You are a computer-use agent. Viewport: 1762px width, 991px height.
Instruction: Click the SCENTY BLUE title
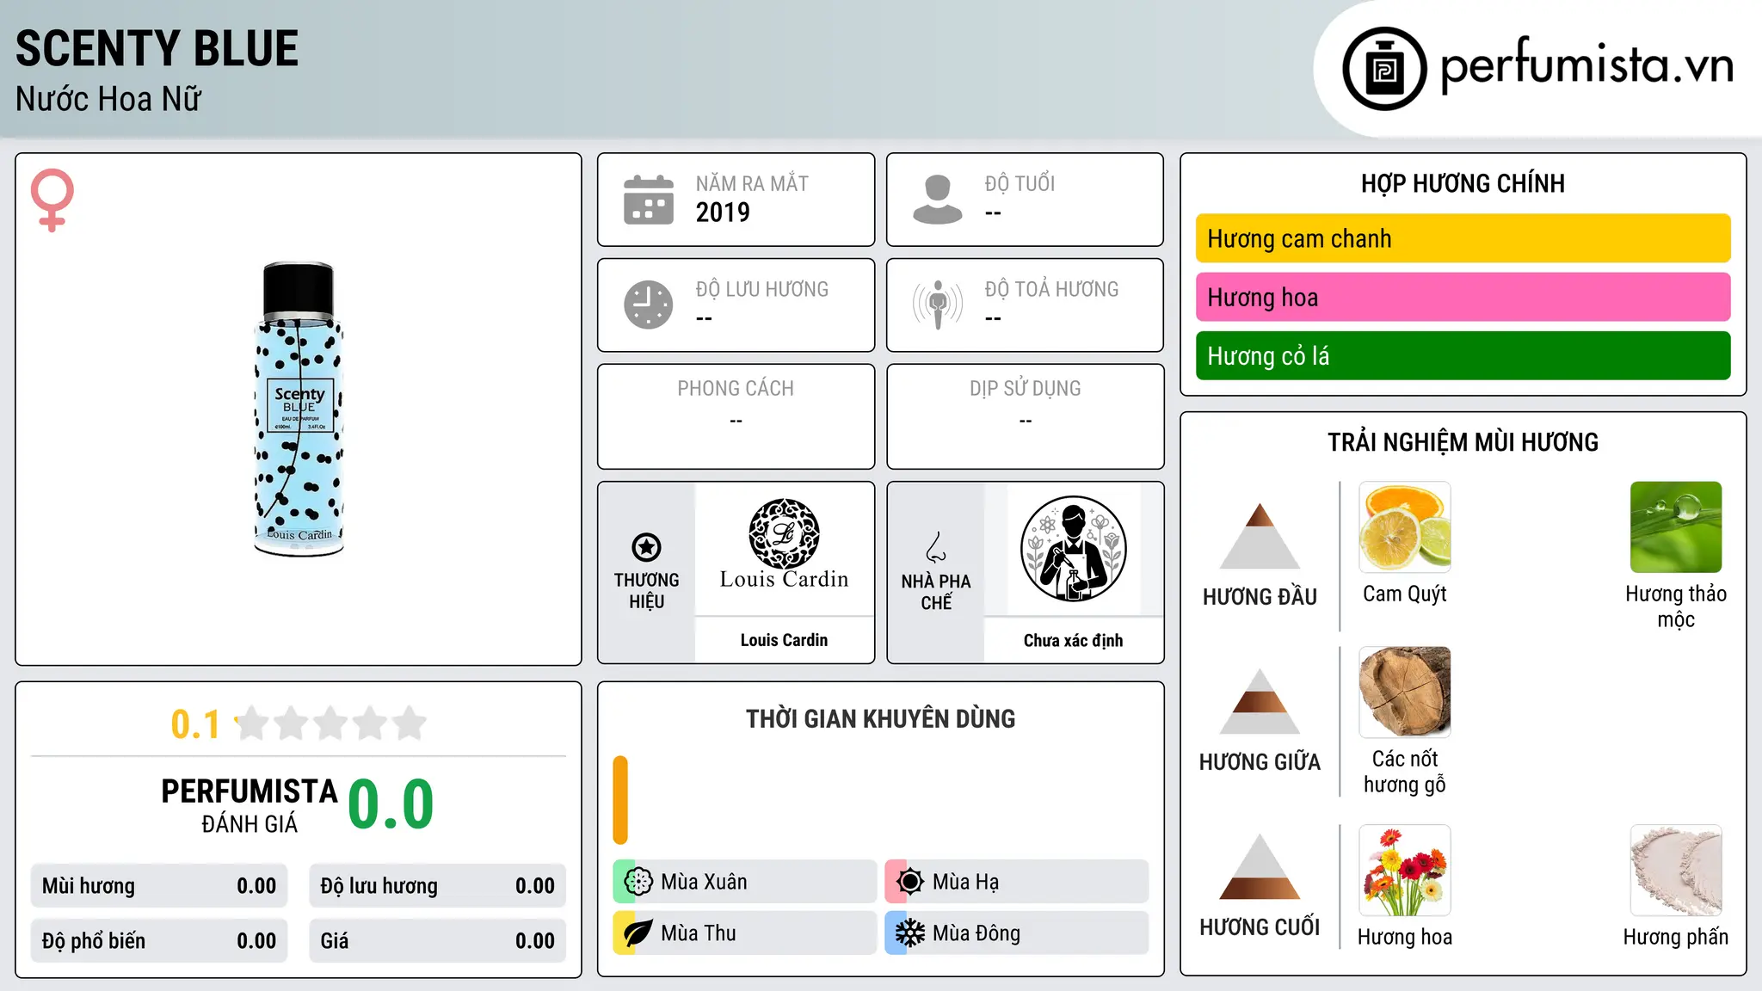157,48
